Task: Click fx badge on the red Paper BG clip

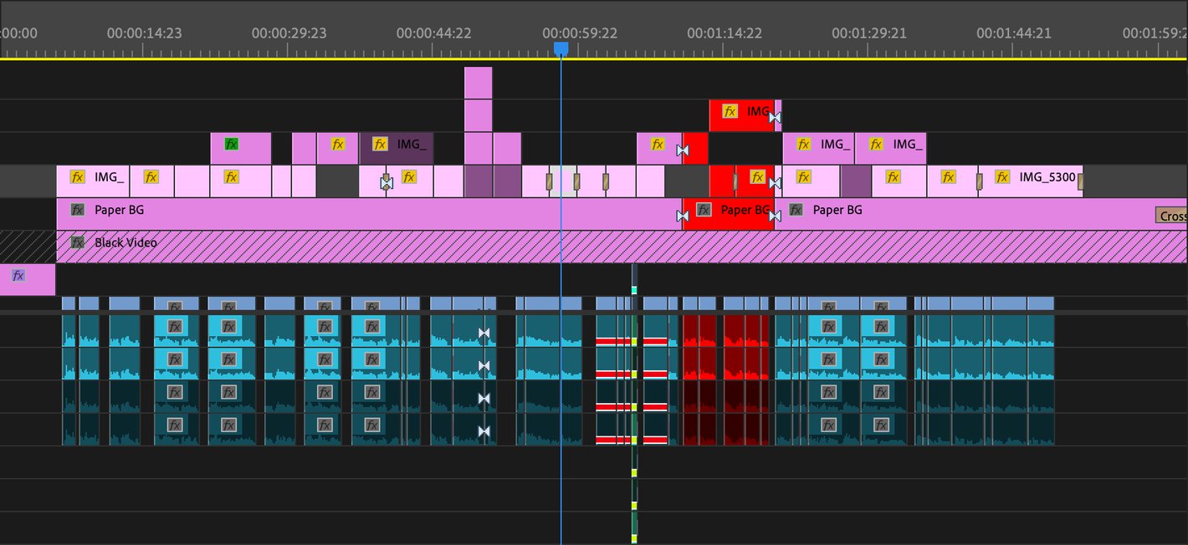Action: click(704, 210)
